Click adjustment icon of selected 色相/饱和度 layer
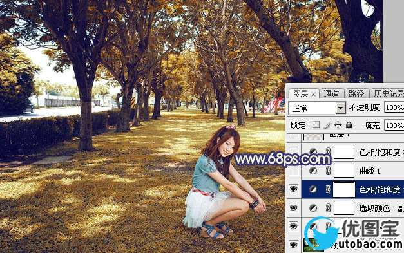The width and height of the screenshot is (404, 253). pos(313,189)
